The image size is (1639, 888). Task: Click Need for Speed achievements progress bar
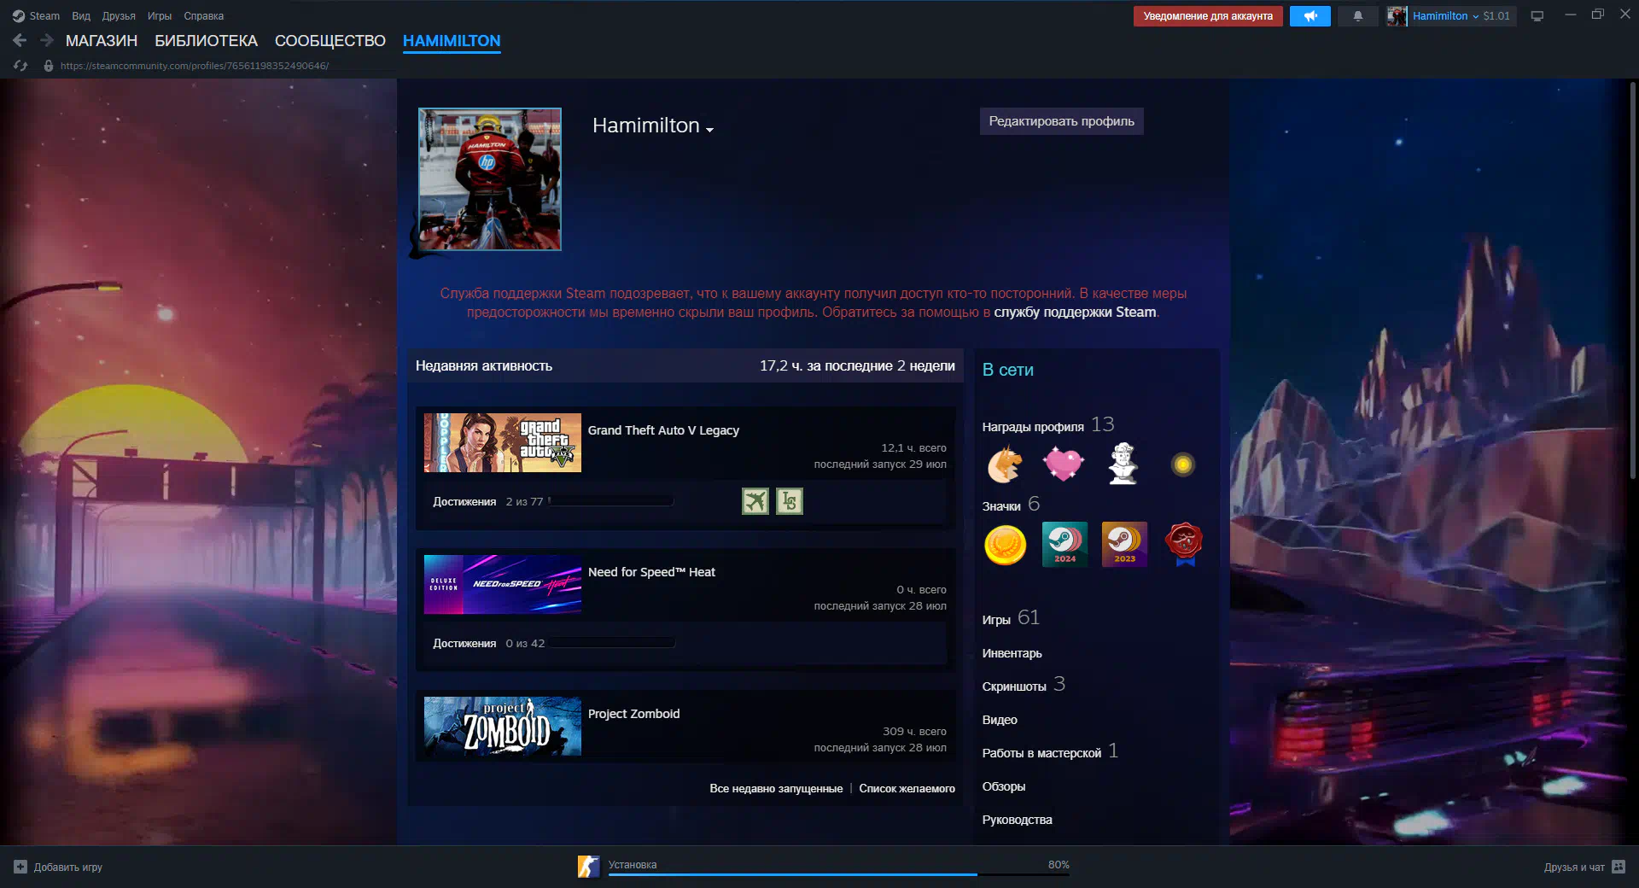(611, 643)
